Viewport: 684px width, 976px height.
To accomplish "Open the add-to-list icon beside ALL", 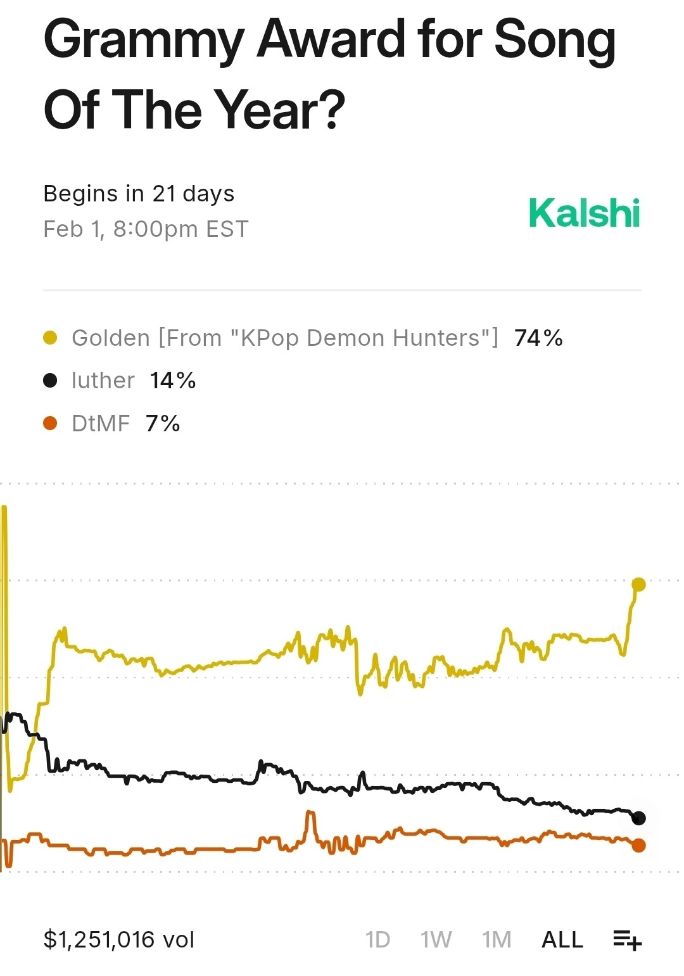I will click(627, 940).
